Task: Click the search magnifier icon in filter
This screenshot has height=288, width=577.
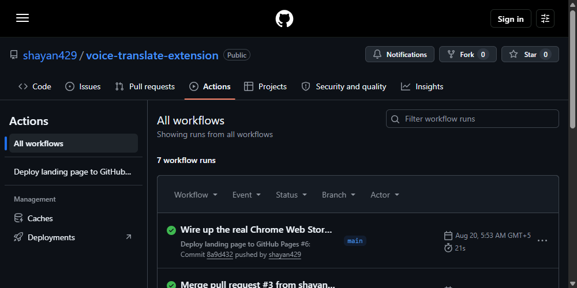Action: point(395,119)
